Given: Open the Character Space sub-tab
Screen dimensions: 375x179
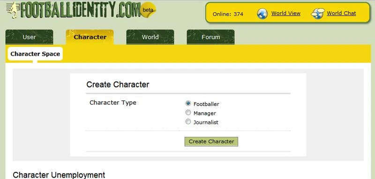Looking at the screenshot, I should pyautogui.click(x=35, y=54).
